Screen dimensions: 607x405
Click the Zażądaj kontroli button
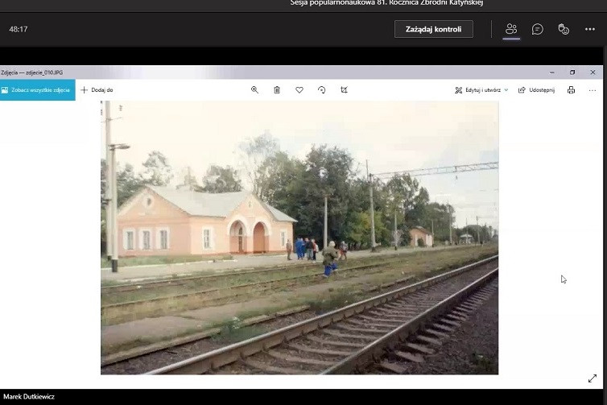pos(433,29)
